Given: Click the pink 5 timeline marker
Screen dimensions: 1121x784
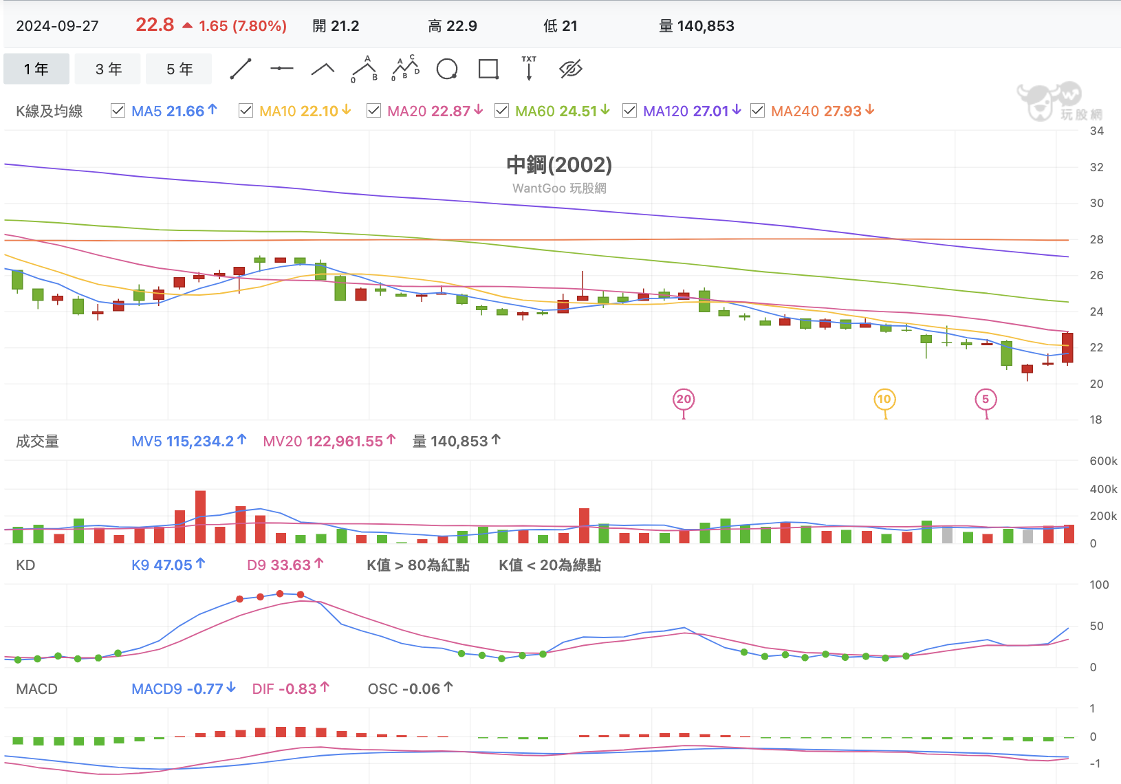Looking at the screenshot, I should 986,399.
